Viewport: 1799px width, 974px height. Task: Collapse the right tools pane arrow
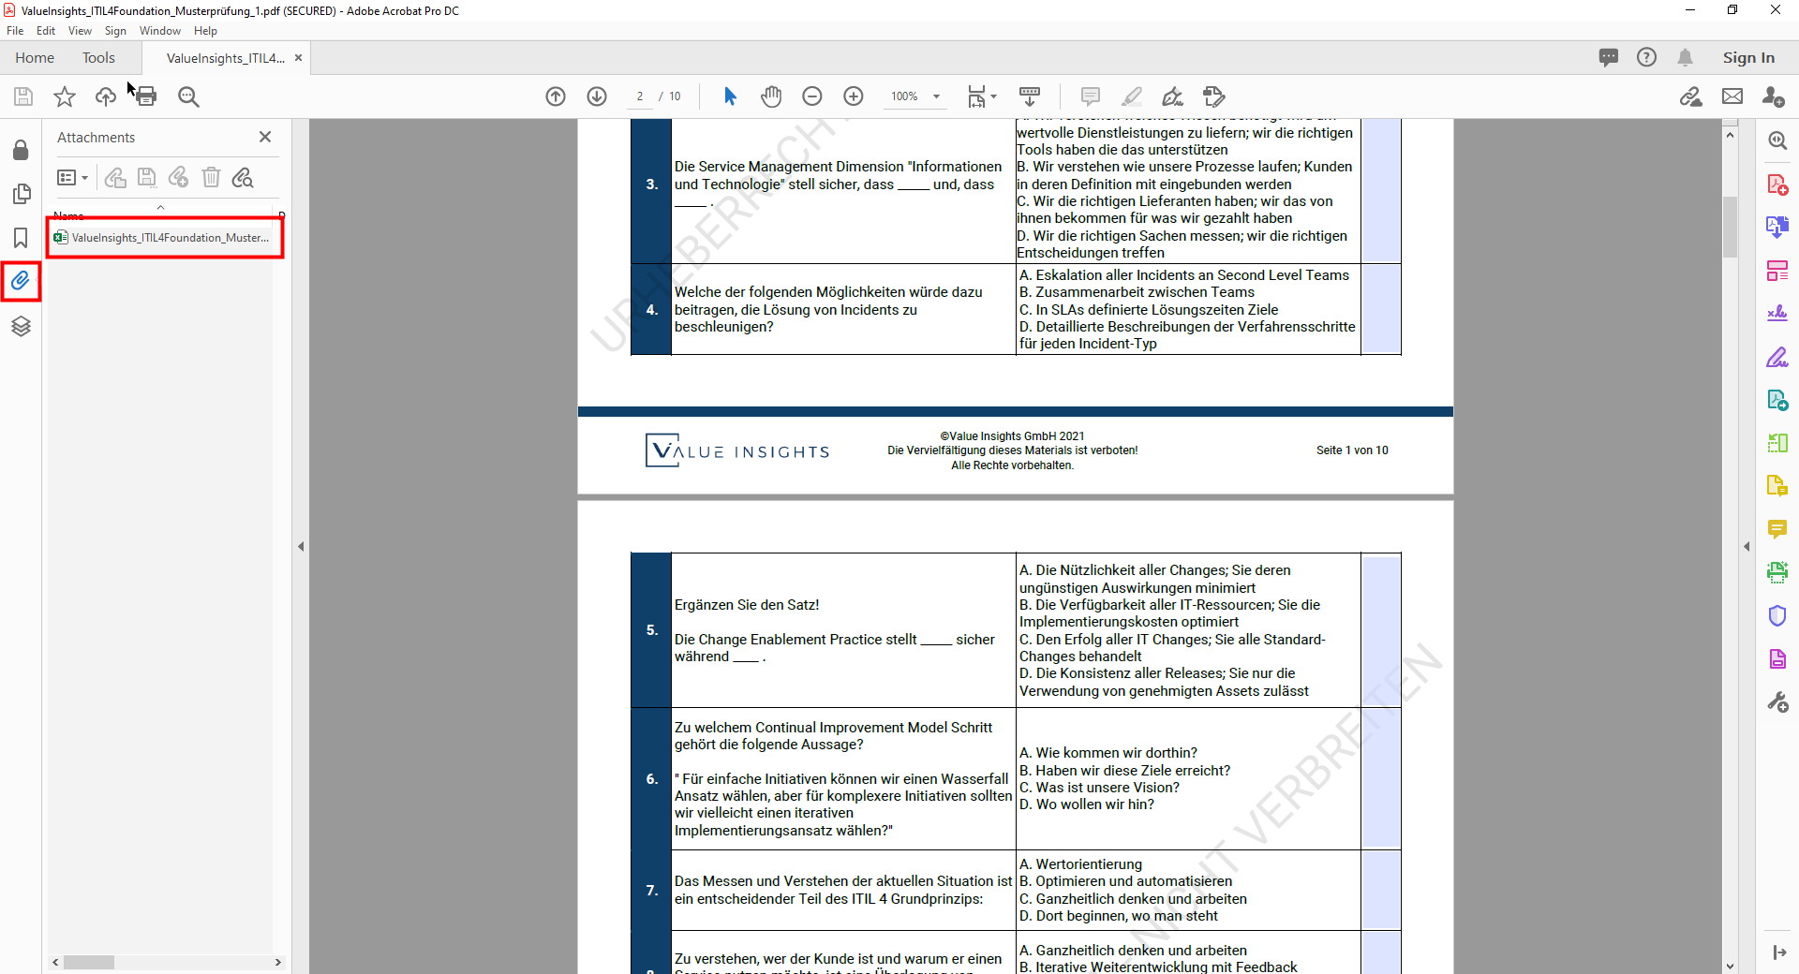[x=1747, y=546]
